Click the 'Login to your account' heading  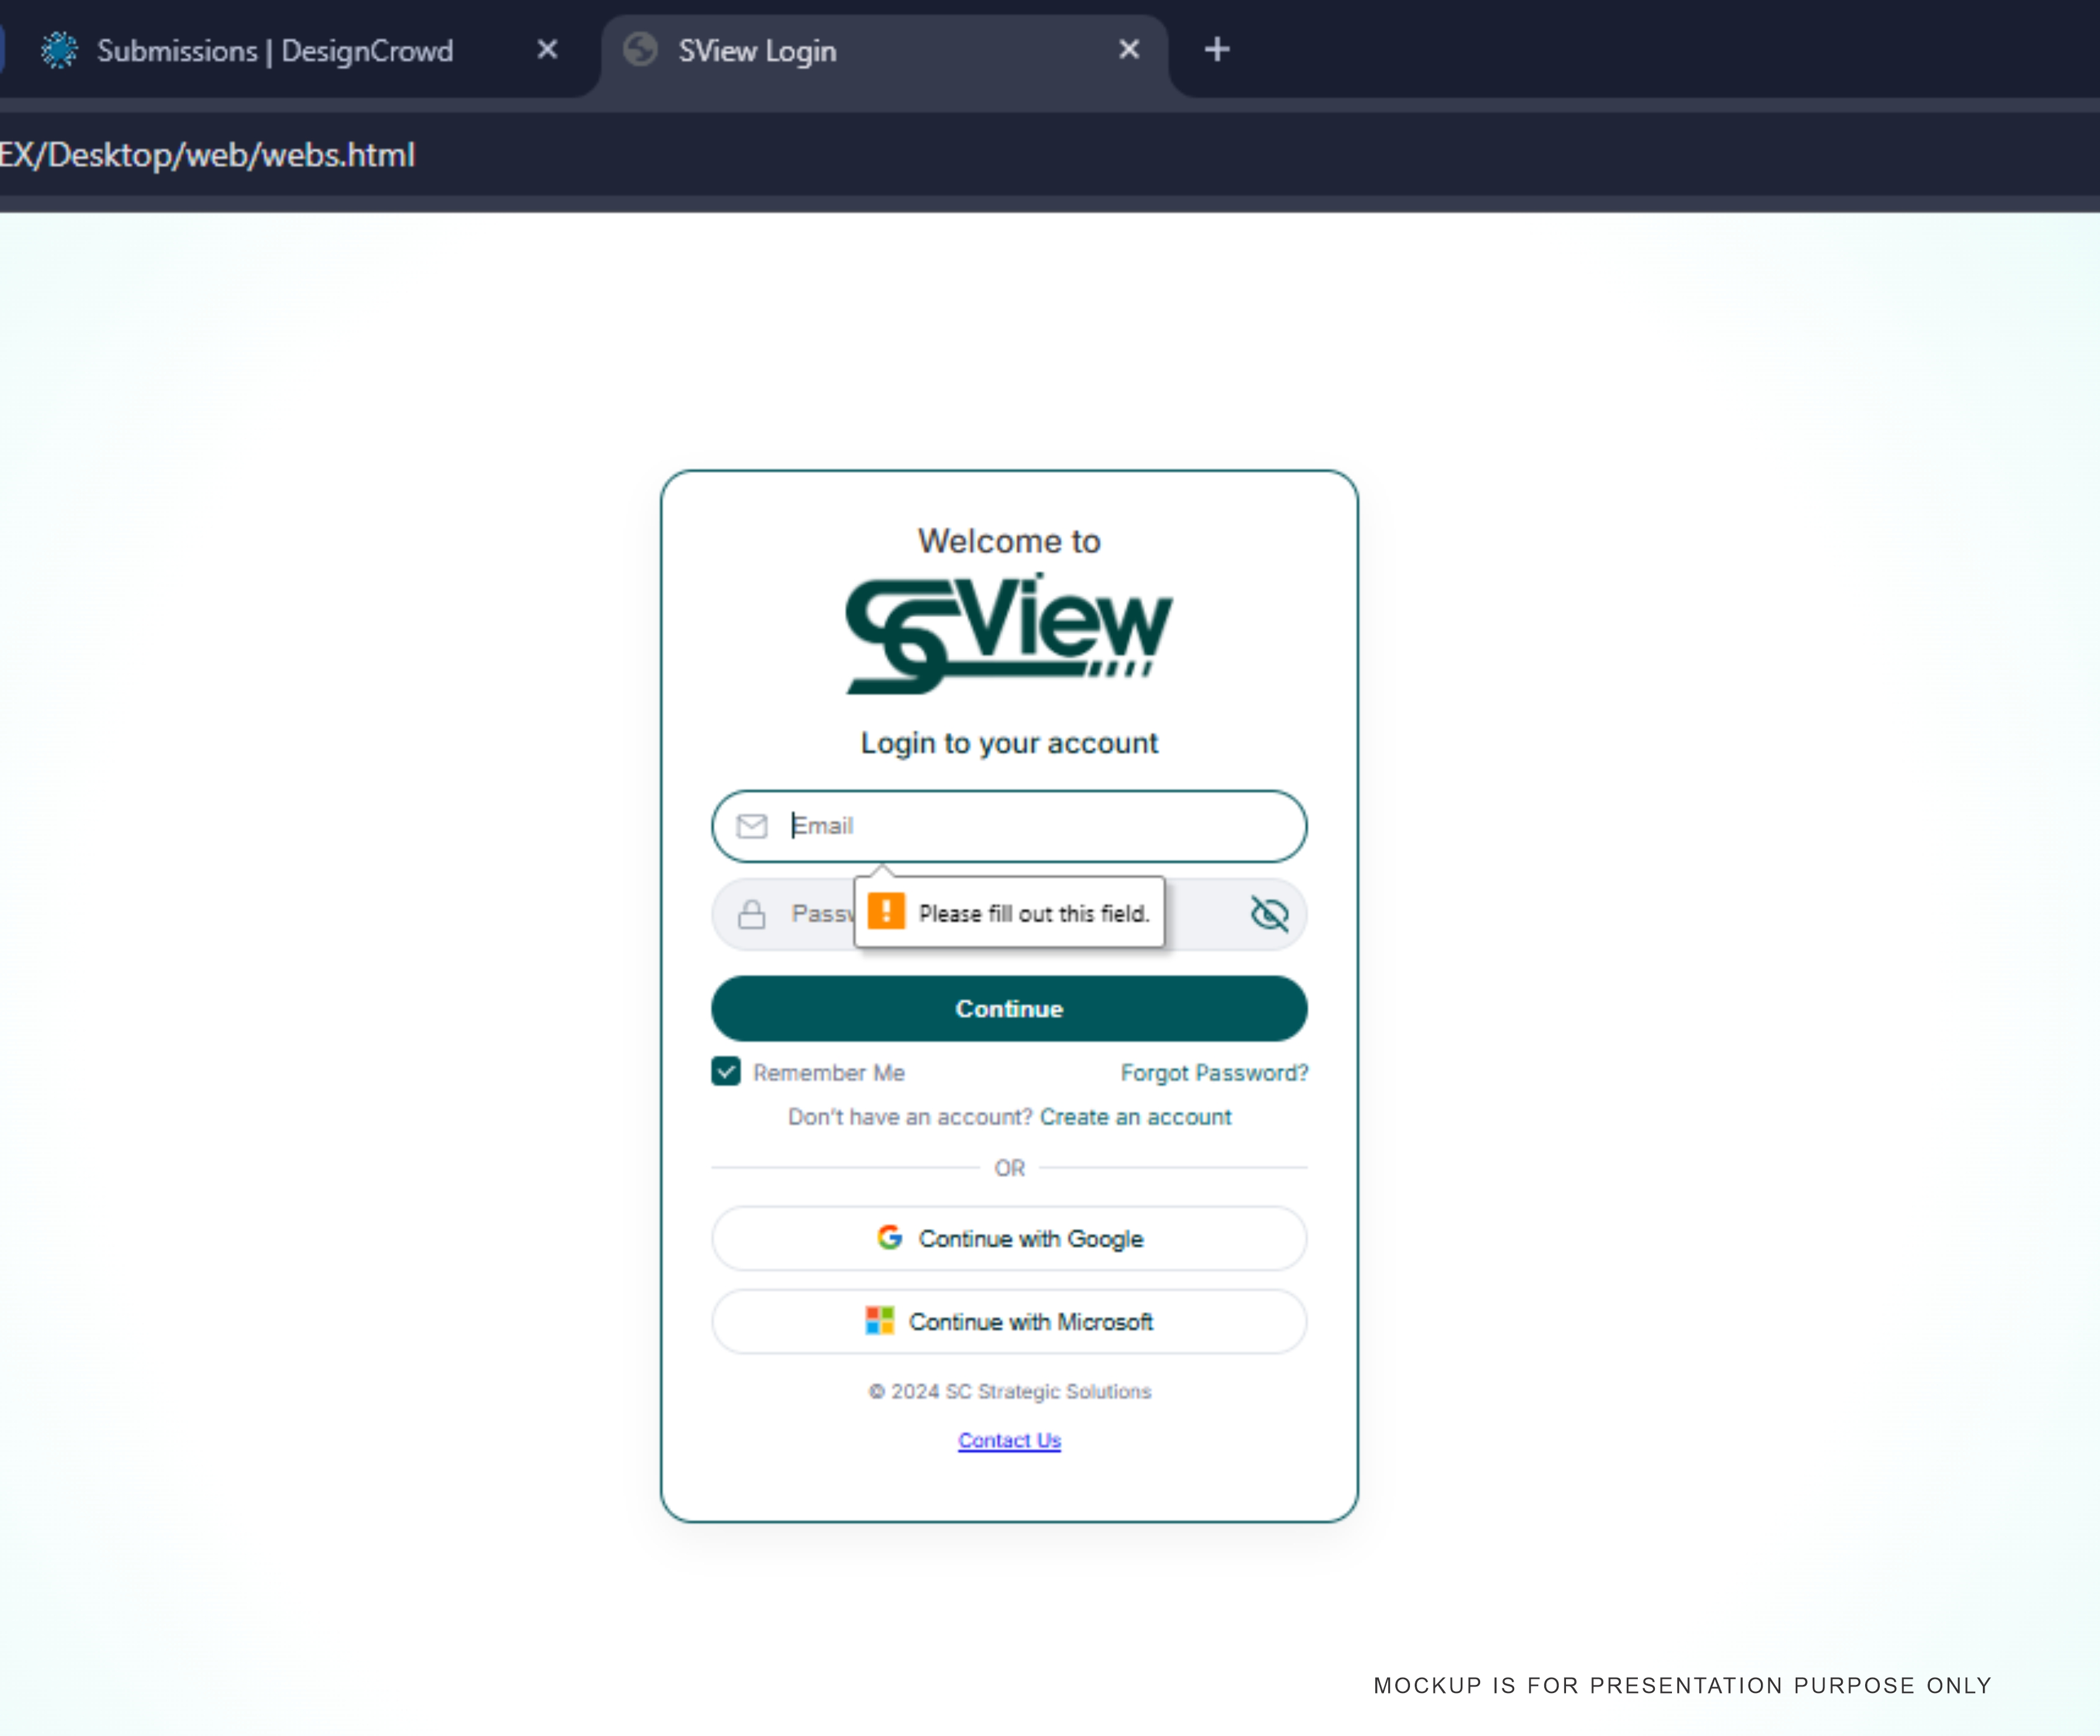tap(1010, 743)
